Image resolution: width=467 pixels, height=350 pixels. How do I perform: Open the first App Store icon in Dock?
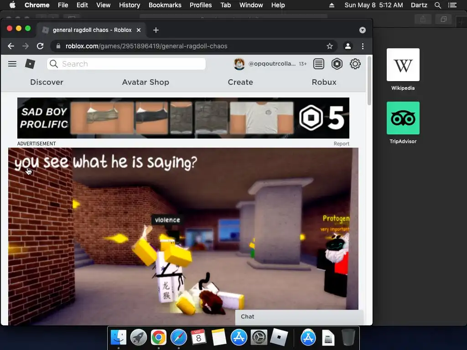(x=239, y=338)
